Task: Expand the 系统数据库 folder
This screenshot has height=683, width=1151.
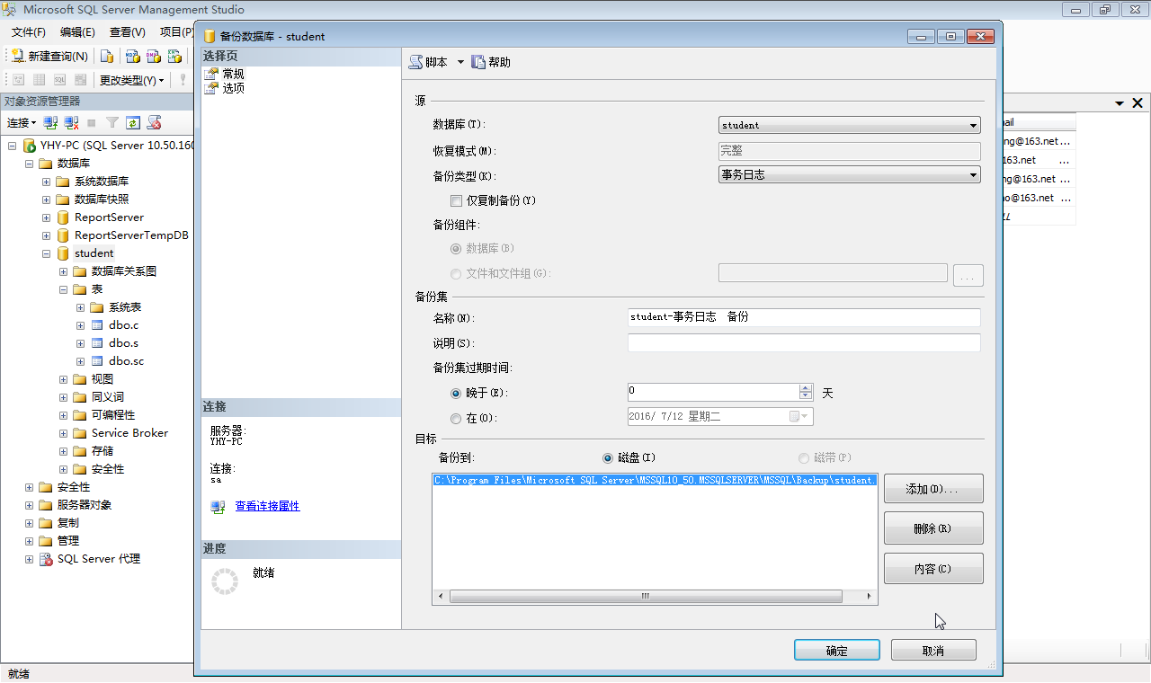Action: [46, 182]
